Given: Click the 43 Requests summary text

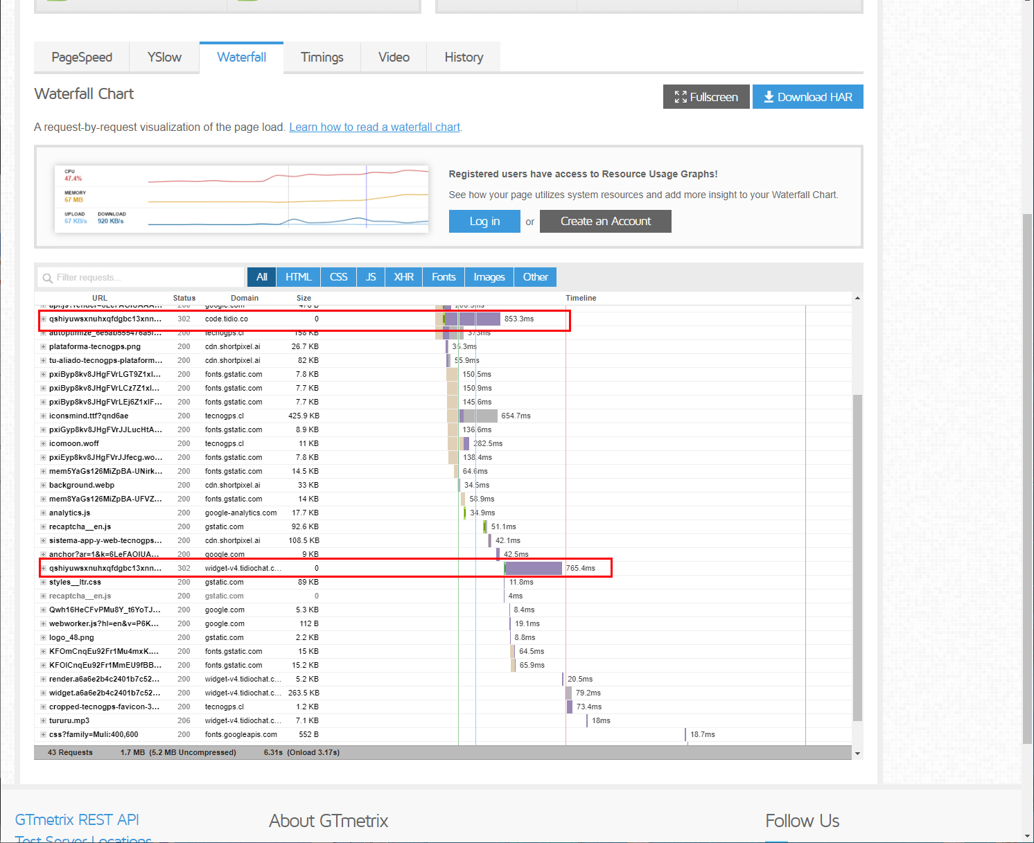Looking at the screenshot, I should pos(70,752).
